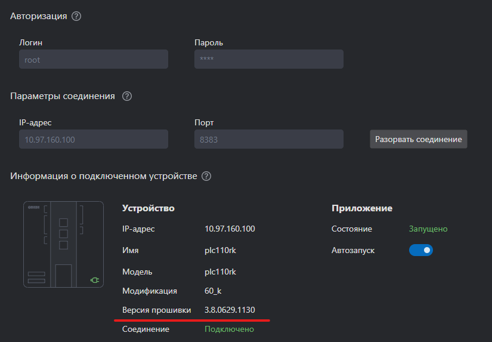492x342 pixels.
Task: Click the Порт field showing 8383
Action: 269,139
